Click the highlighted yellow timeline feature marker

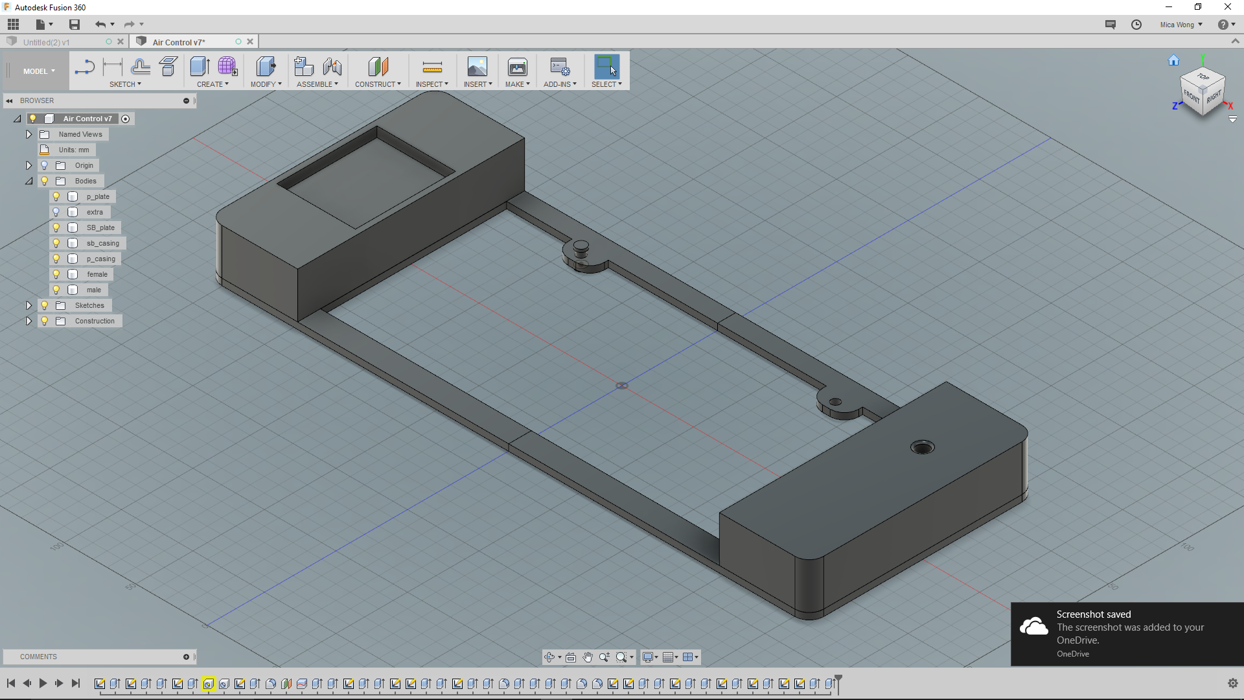point(208,684)
